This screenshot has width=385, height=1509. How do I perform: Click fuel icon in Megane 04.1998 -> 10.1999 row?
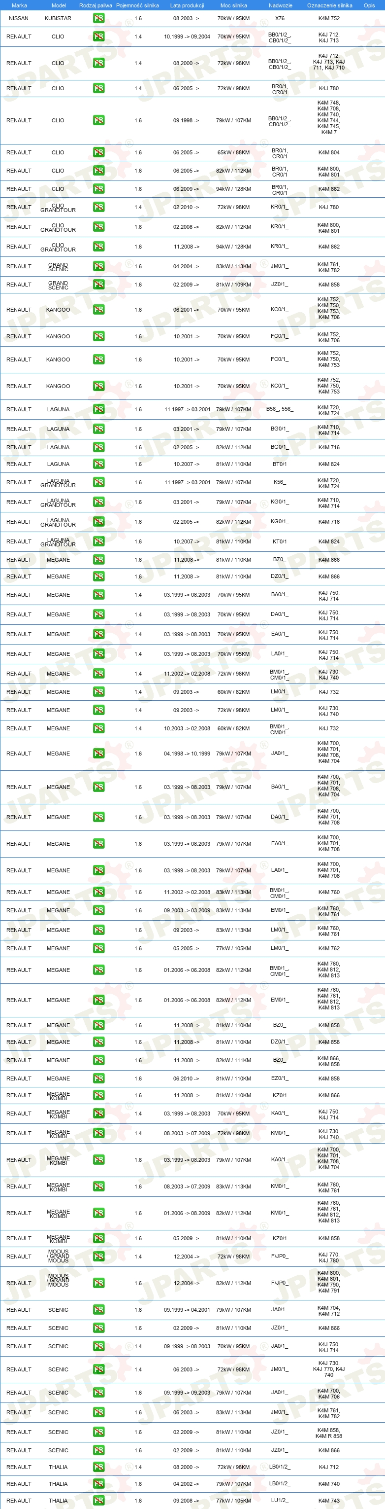point(98,754)
